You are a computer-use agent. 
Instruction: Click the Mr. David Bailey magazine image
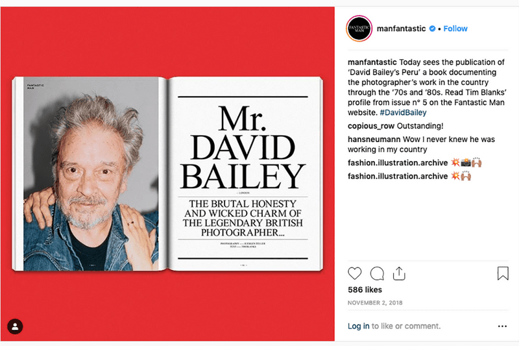[x=167, y=174]
